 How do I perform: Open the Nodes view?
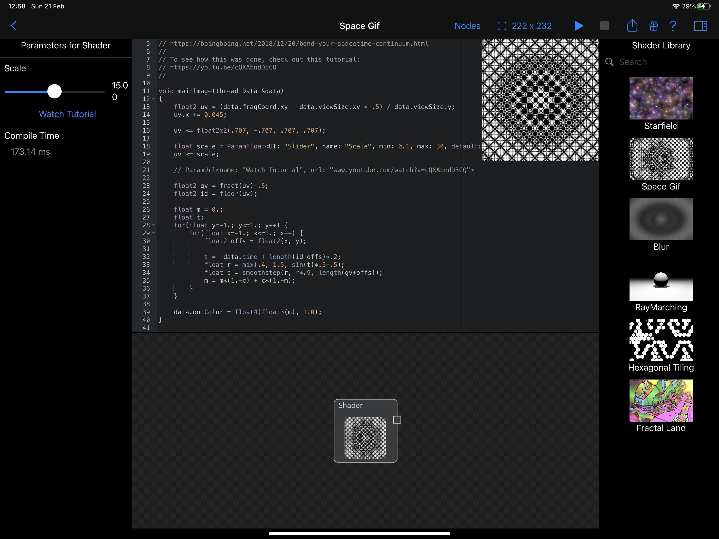467,26
